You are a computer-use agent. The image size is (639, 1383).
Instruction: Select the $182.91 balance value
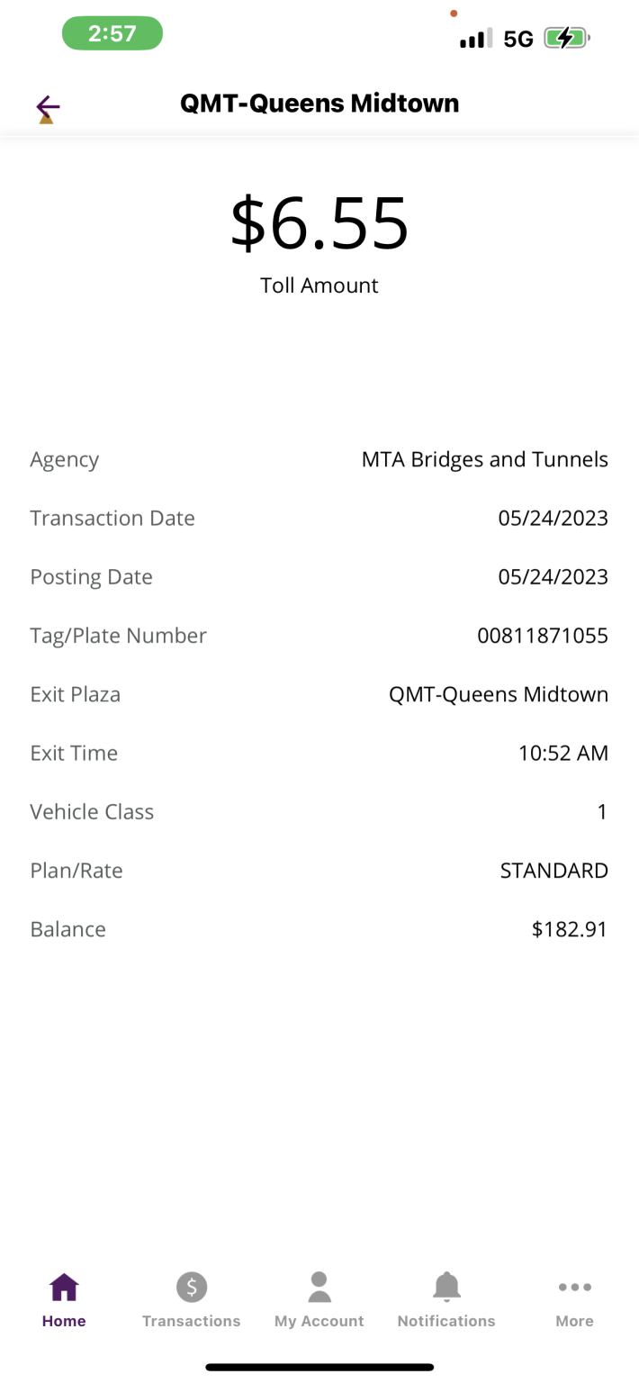click(x=569, y=929)
